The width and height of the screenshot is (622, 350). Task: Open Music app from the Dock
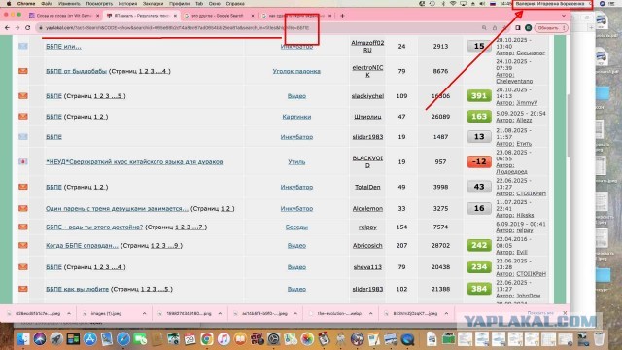tap(224, 339)
